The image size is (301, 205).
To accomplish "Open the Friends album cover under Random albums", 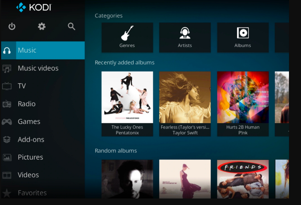I will click(x=243, y=179).
